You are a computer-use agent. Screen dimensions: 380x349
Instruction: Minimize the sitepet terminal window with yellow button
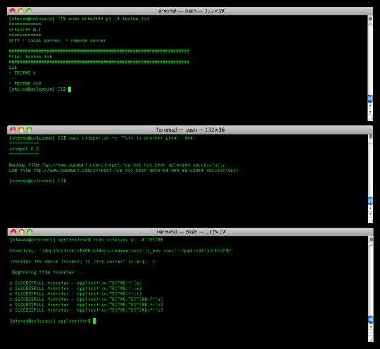21,129
